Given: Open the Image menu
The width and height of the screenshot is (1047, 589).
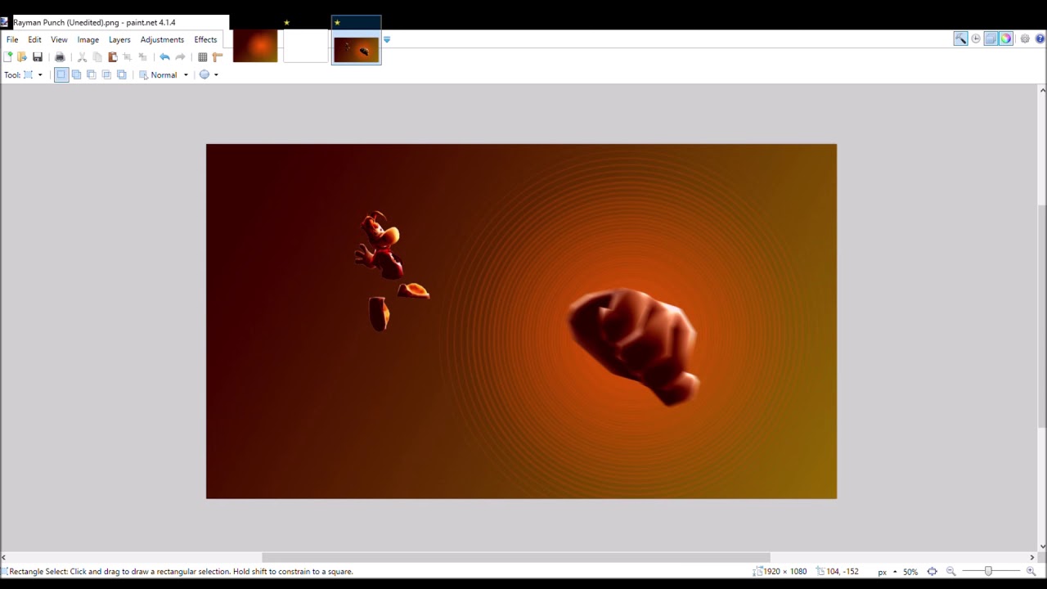Looking at the screenshot, I should click(88, 39).
